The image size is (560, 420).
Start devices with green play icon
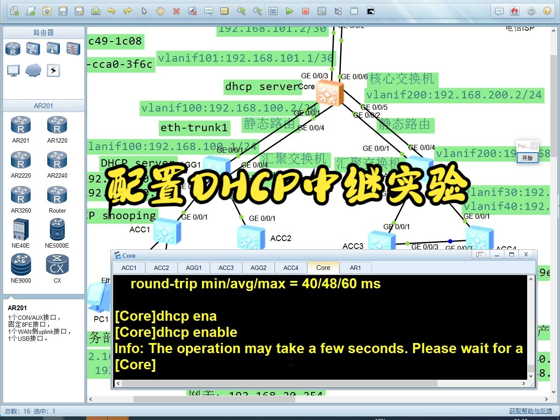(289, 11)
